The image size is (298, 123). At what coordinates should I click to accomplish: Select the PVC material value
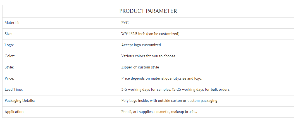click(x=125, y=23)
